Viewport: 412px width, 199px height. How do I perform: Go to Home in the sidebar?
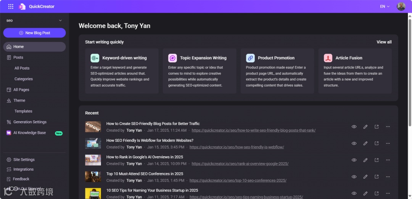pos(34,47)
